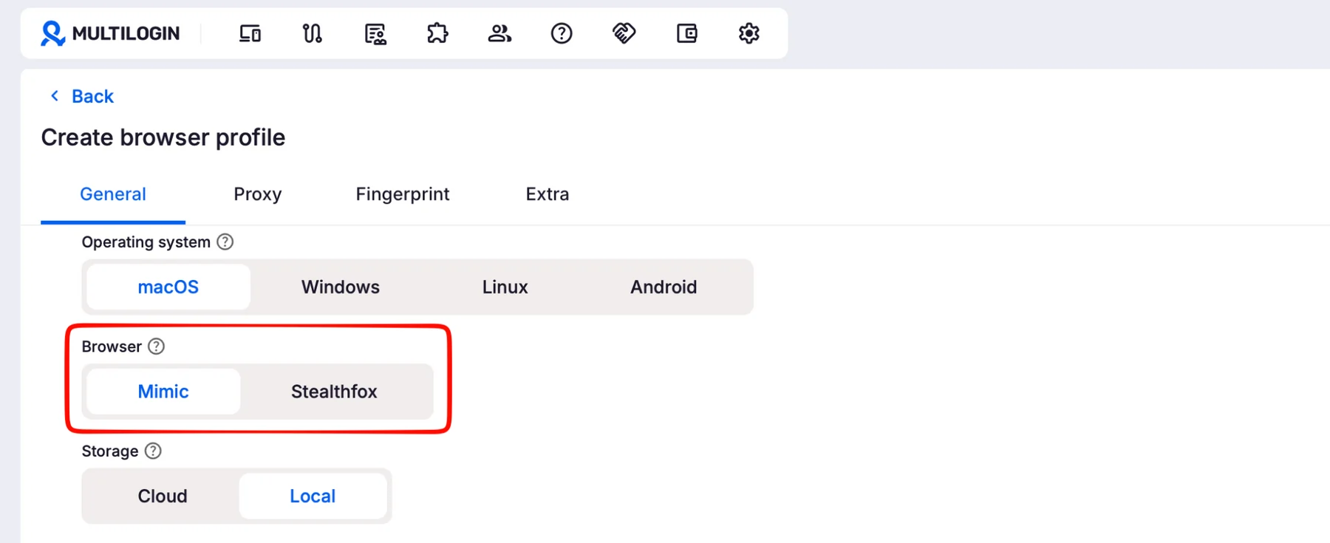Open the extensions puzzle piece icon
This screenshot has height=543, width=1330.
437,33
